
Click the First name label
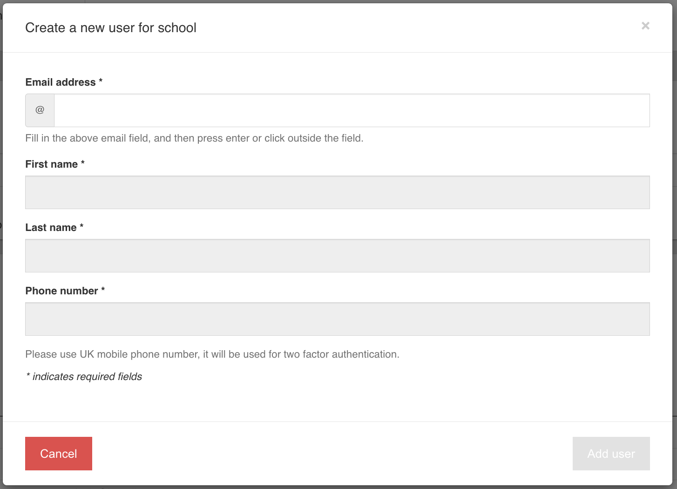[x=51, y=164]
